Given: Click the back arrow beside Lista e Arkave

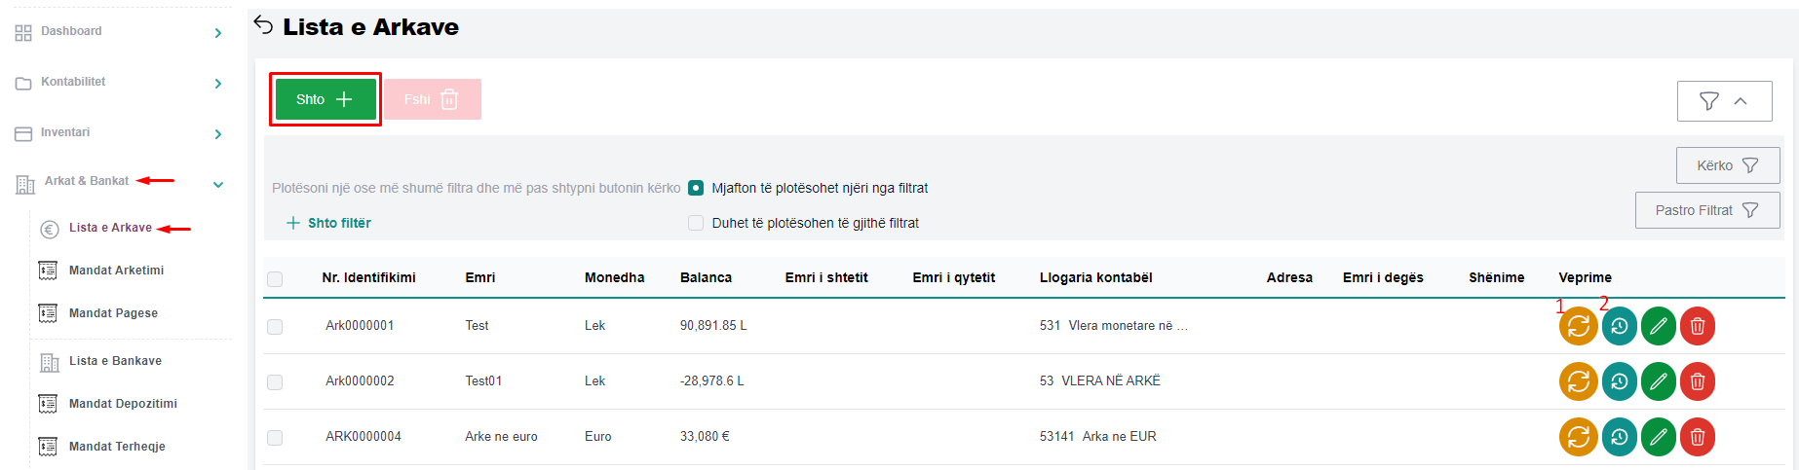Looking at the screenshot, I should point(263,25).
